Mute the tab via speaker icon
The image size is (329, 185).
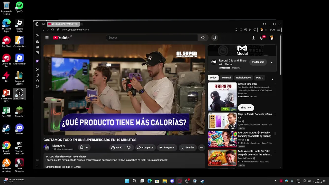(x=53, y=24)
